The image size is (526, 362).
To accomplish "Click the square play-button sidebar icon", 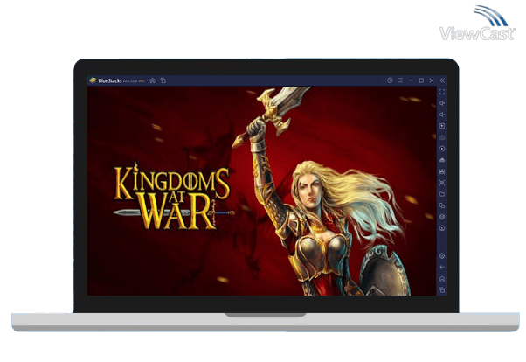I will pyautogui.click(x=442, y=126).
